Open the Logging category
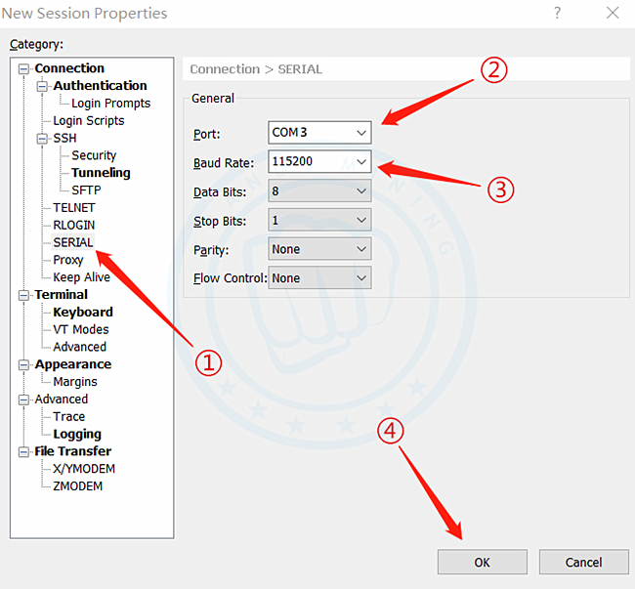The image size is (635, 589). pos(77,434)
